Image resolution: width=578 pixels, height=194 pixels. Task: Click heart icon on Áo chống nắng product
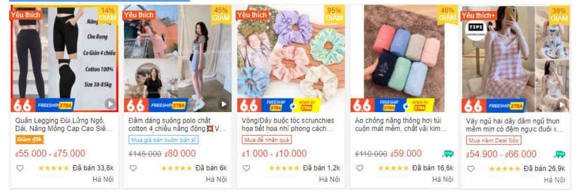359,168
